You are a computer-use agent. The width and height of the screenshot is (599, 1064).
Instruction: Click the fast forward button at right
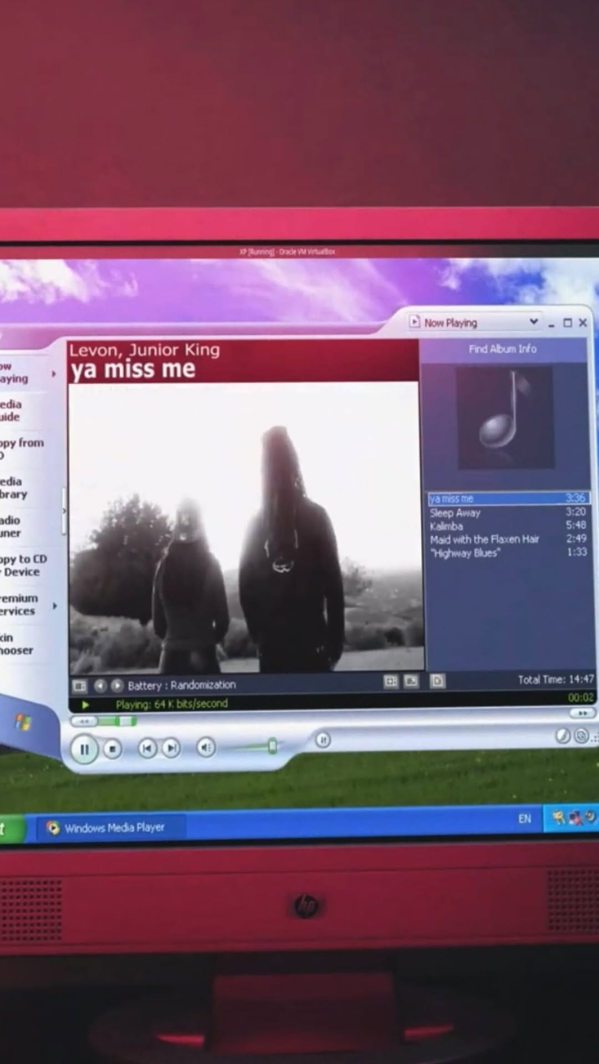[582, 713]
